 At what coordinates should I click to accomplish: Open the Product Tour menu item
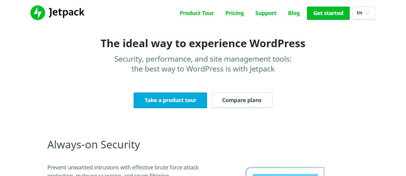click(197, 13)
